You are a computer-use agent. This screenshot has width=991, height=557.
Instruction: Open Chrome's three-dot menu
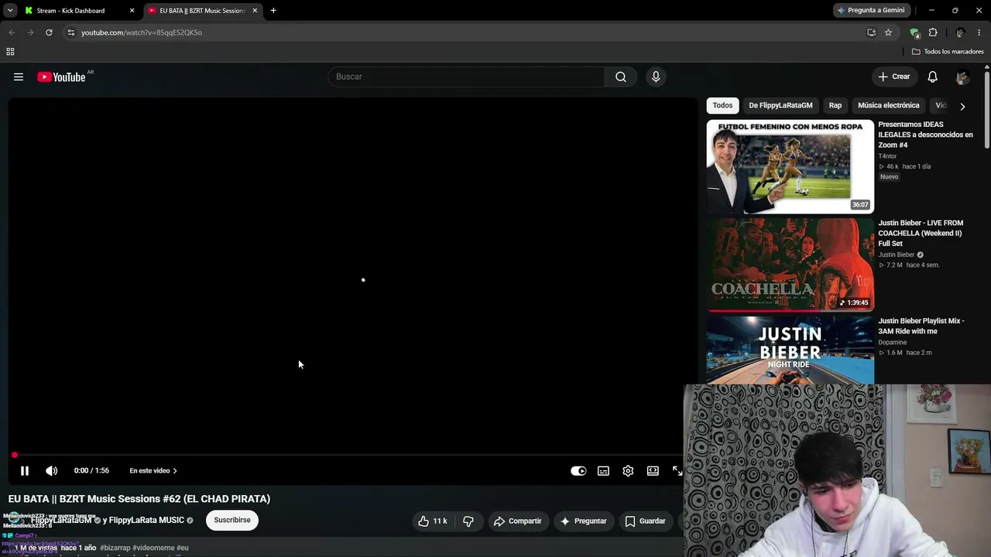pos(979,32)
